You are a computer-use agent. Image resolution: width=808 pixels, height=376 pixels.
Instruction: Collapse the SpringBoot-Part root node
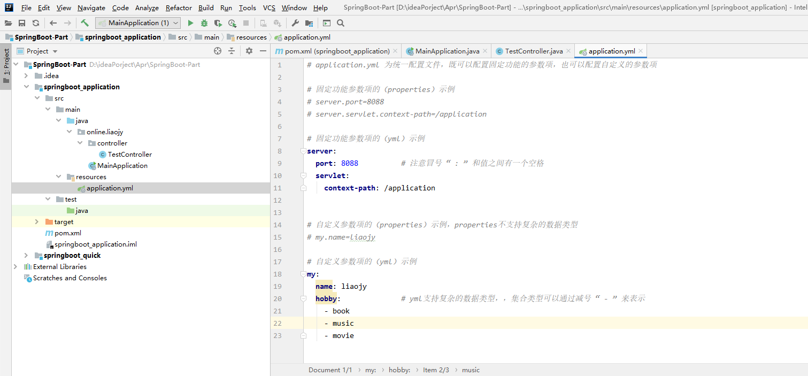point(16,64)
